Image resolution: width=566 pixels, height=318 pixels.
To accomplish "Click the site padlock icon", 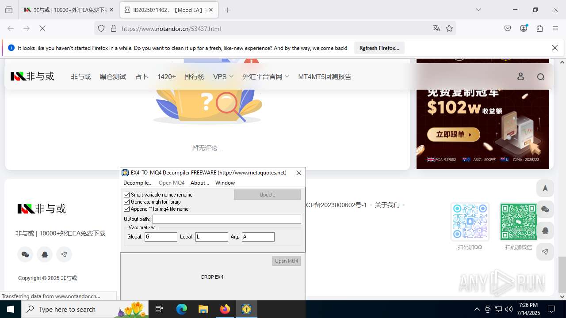I will click(x=114, y=28).
